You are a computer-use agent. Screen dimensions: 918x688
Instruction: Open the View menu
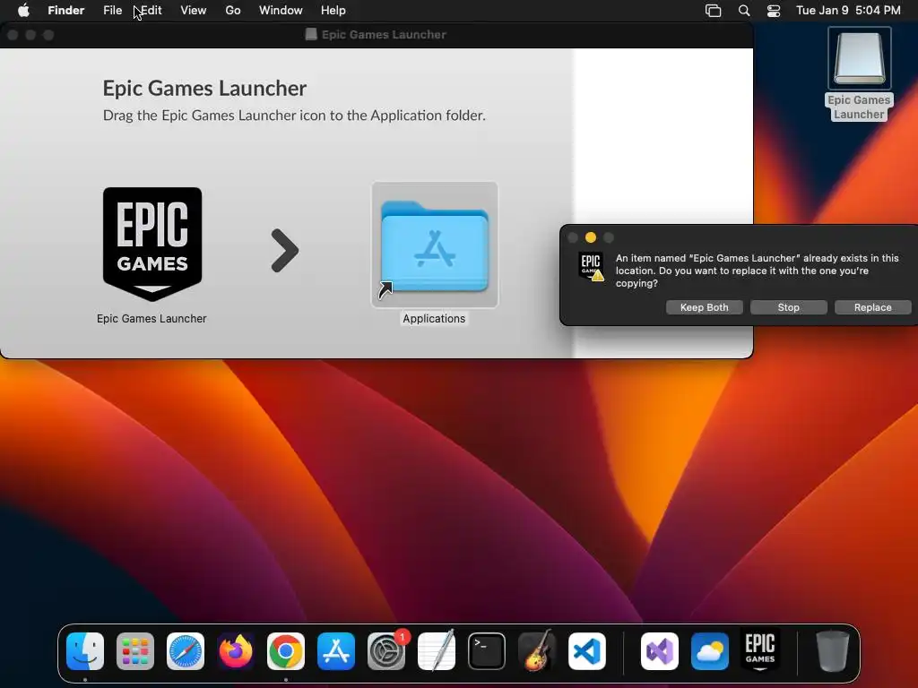[x=194, y=11]
